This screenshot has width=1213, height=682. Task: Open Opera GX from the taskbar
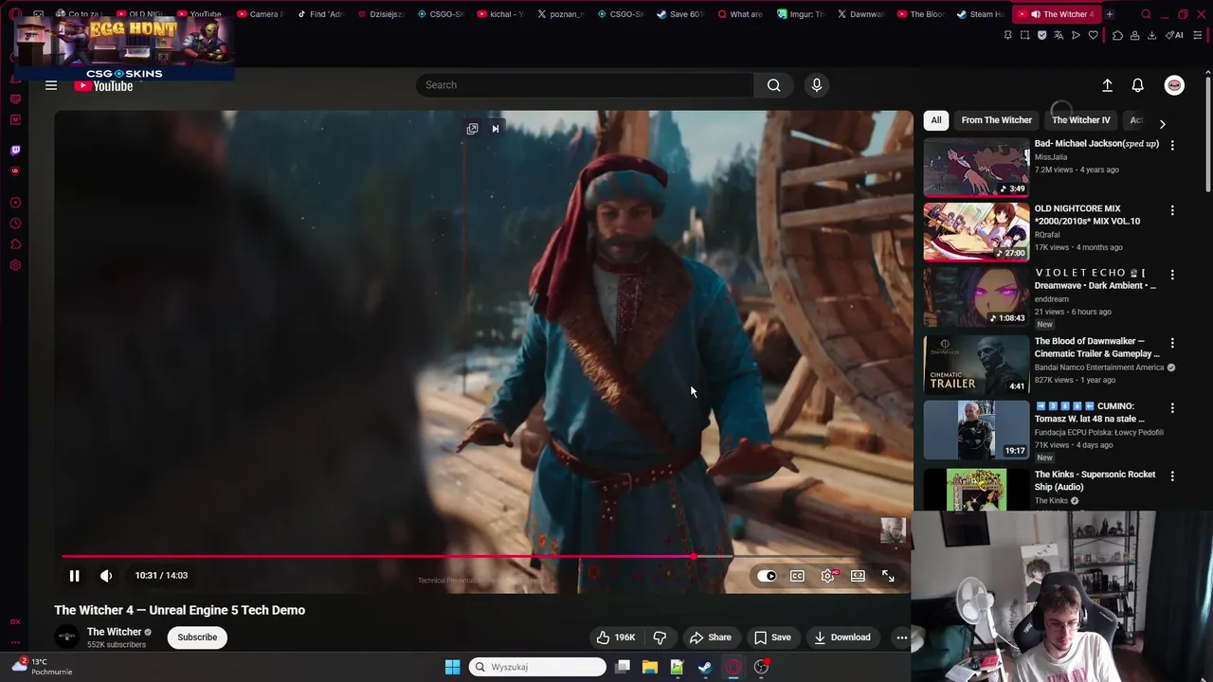tap(733, 667)
